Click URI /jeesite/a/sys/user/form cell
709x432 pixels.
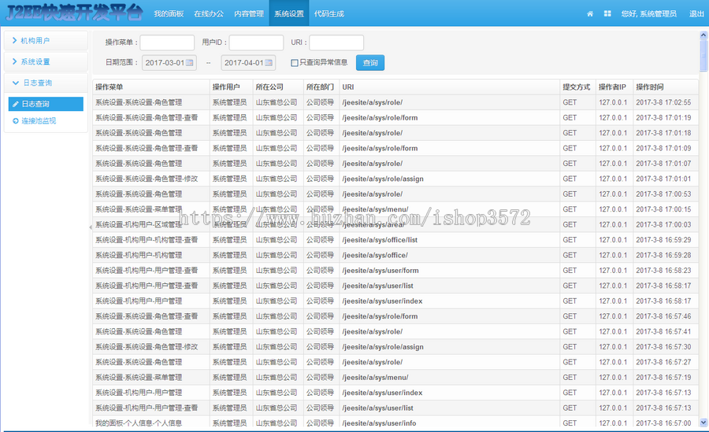pyautogui.click(x=380, y=271)
